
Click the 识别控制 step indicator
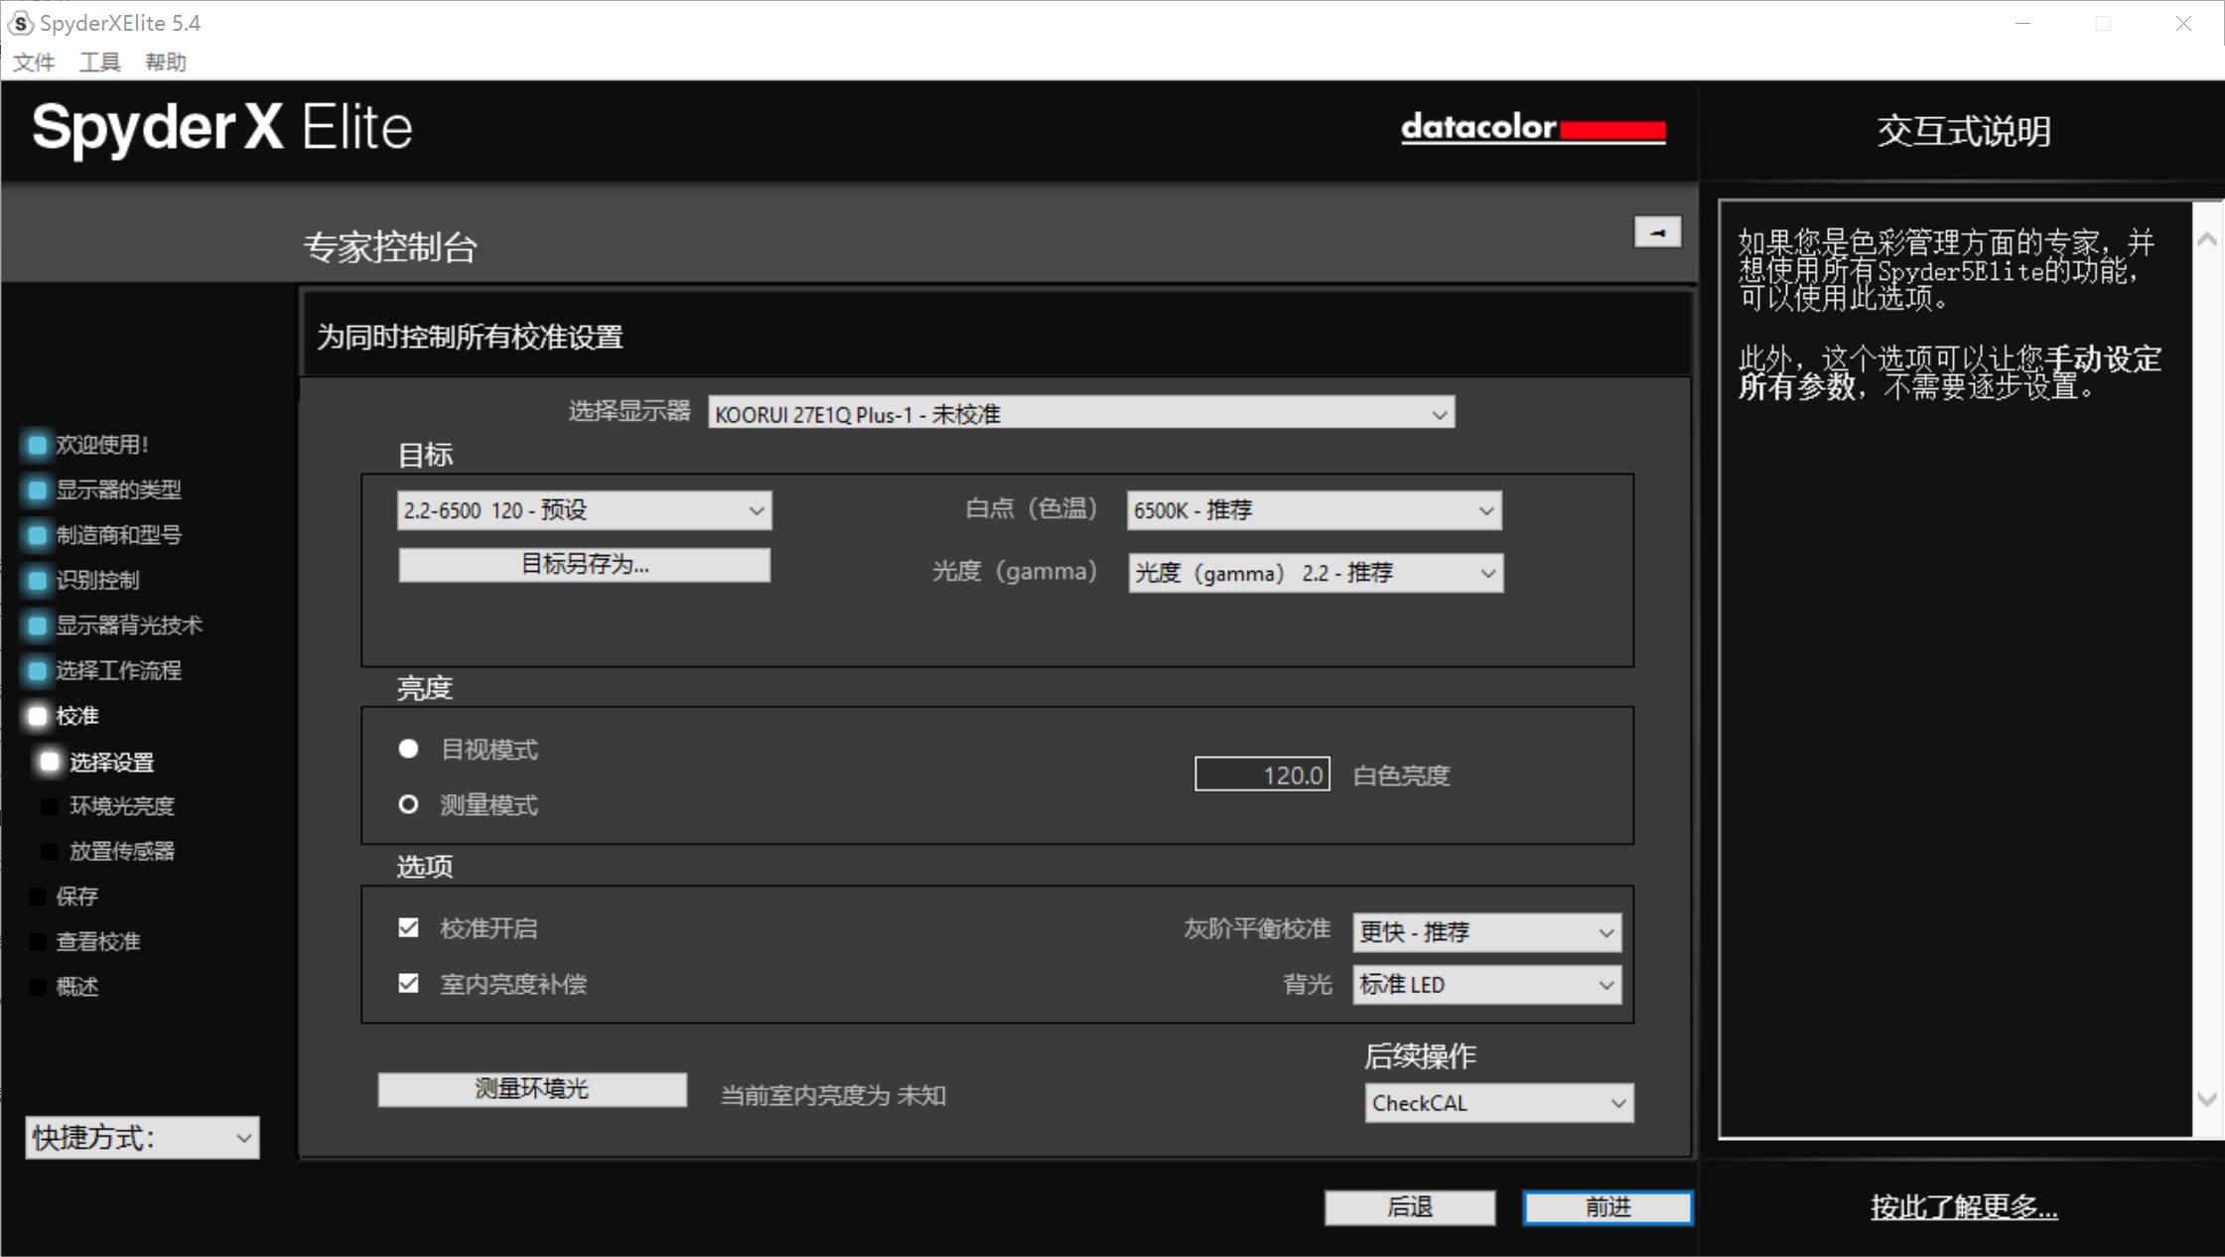[x=37, y=580]
